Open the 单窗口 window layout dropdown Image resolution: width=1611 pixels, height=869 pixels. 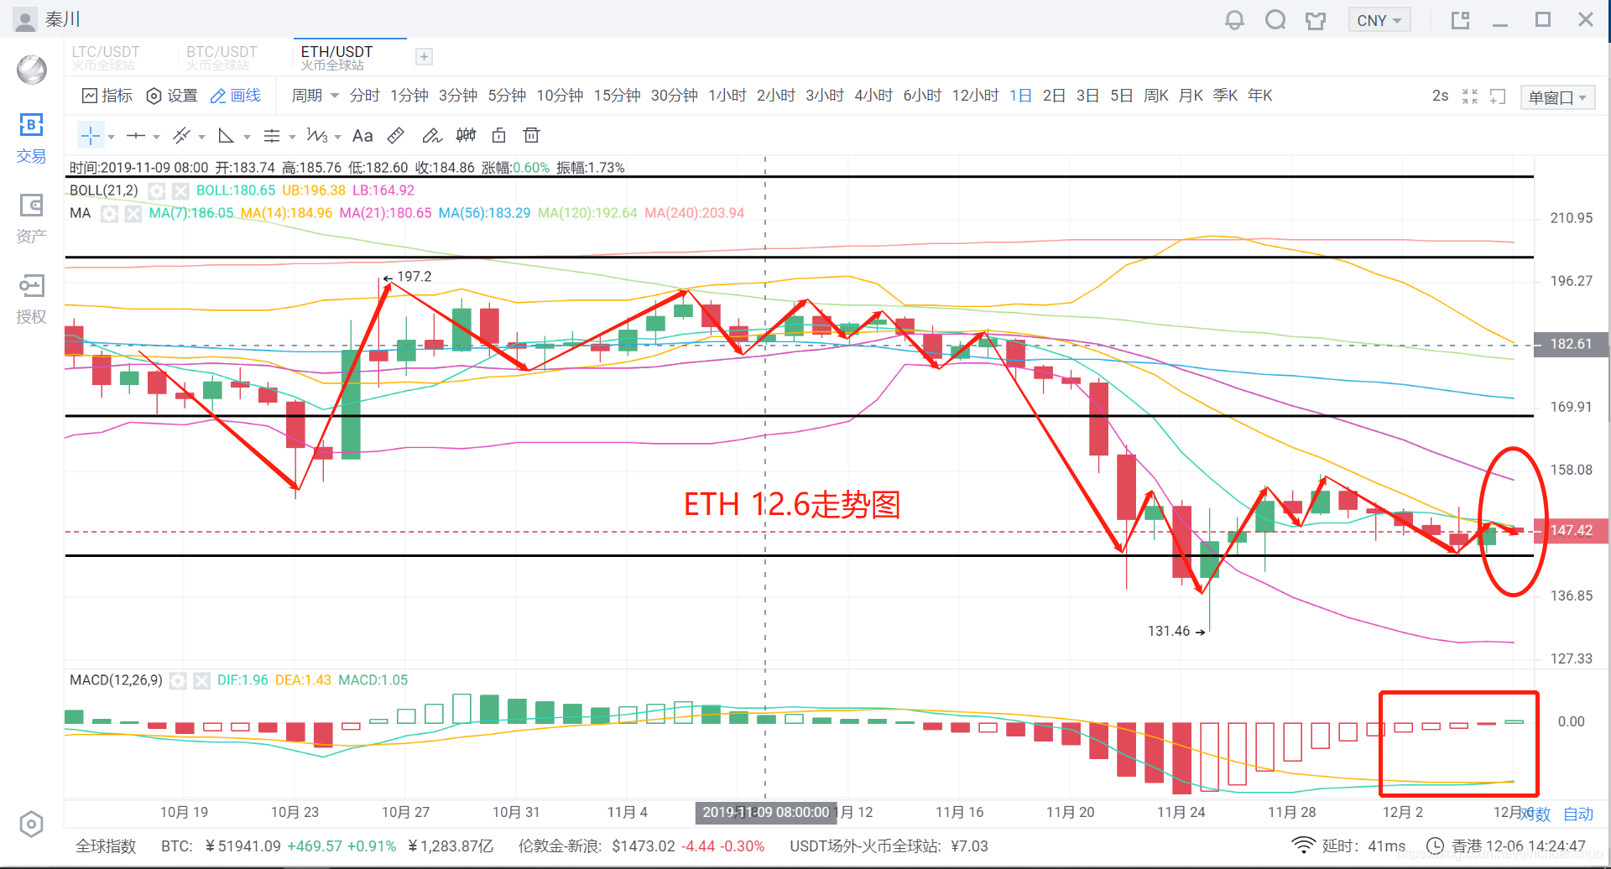tap(1557, 97)
